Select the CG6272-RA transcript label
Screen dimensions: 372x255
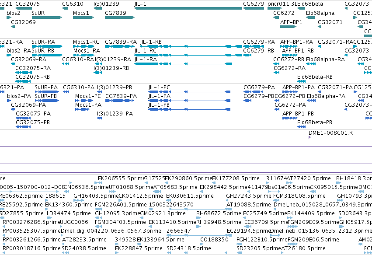[x=290, y=68]
